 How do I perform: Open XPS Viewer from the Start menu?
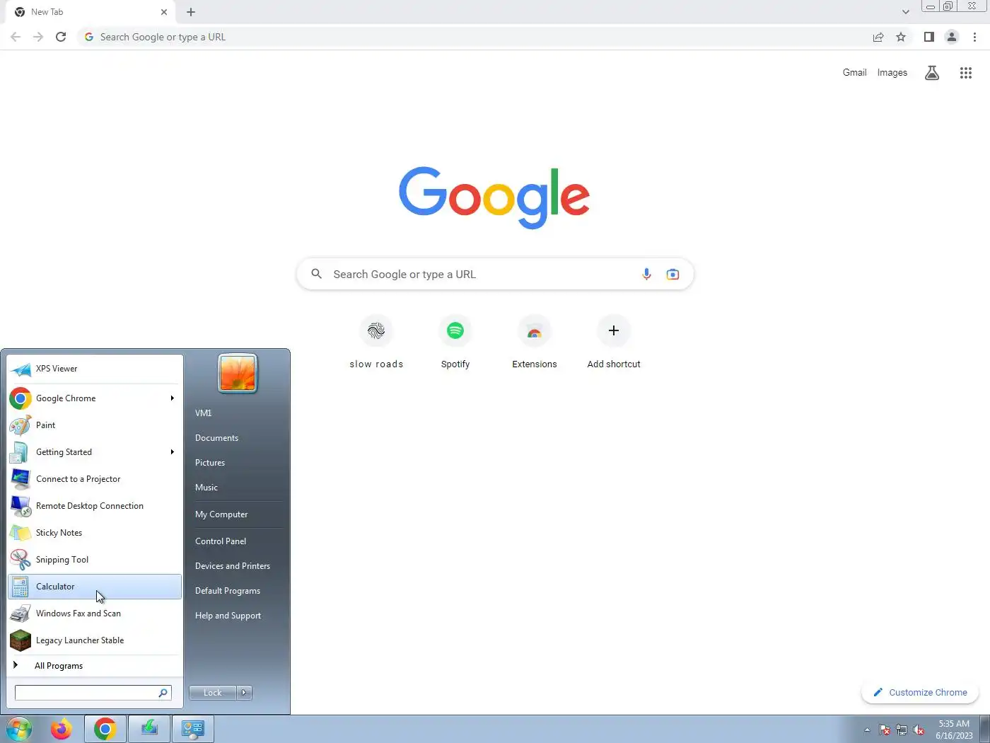coord(95,369)
